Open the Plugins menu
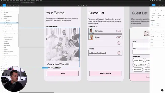165x93 pixels. point(37,1)
